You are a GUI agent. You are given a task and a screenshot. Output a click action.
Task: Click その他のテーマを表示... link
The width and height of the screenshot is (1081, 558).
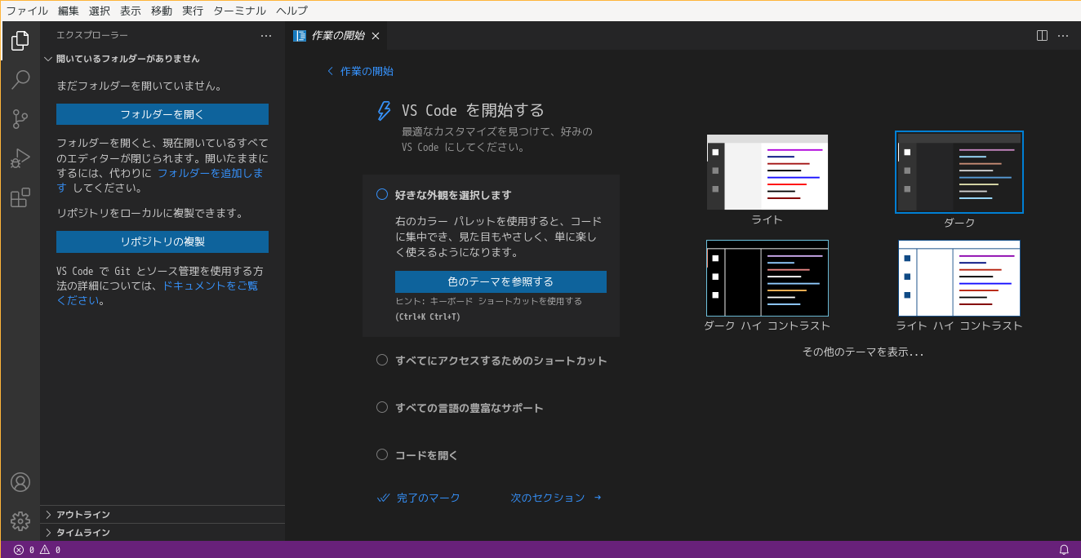click(x=863, y=352)
